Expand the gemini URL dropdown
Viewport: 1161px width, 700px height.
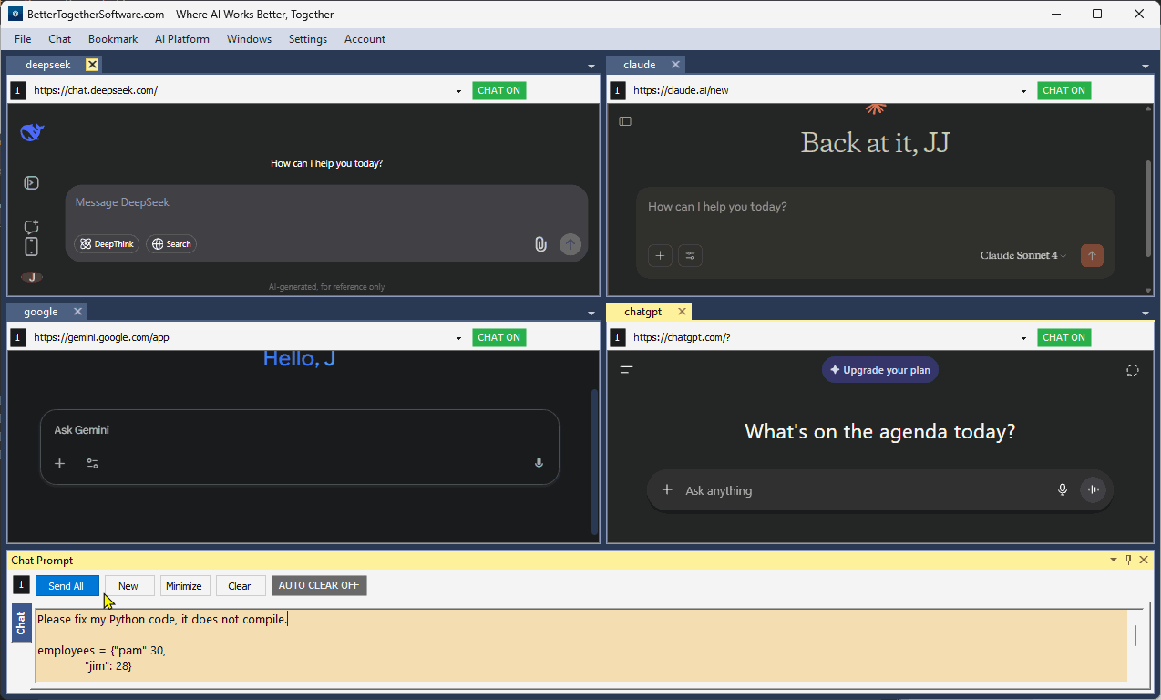coord(458,338)
